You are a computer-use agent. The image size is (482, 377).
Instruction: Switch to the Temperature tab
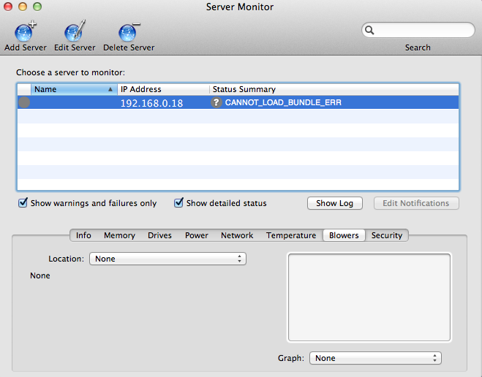[291, 235]
